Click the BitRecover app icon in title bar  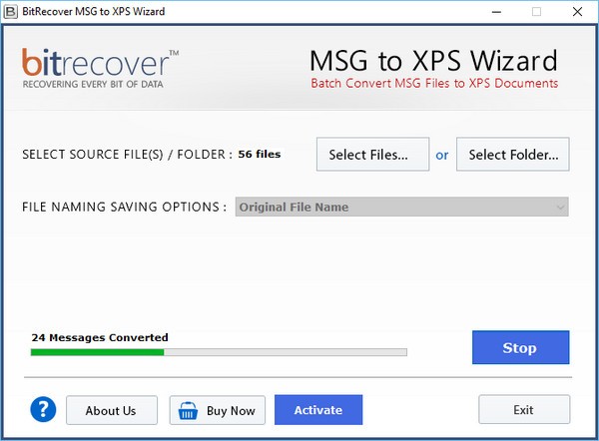[10, 12]
